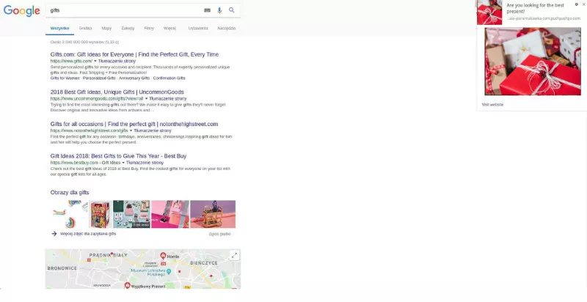The image size is (587, 302).
Task: Click the BIEŃCZYCE label on map
Action: tap(204, 263)
